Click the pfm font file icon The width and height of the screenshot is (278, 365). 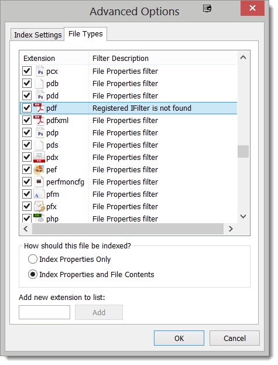point(39,194)
